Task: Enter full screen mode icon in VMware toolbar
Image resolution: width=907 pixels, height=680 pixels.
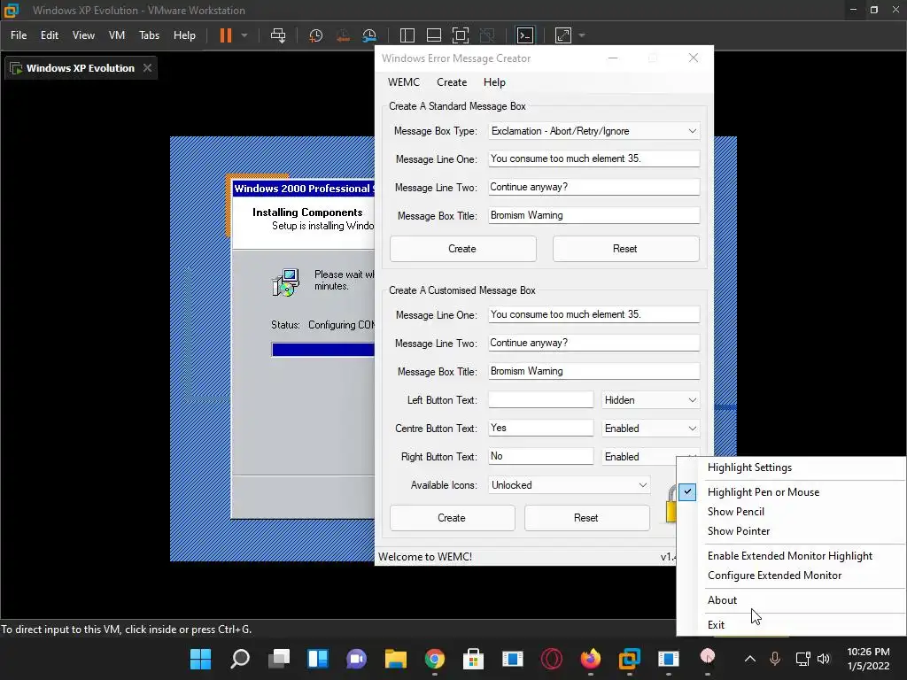Action: (x=461, y=35)
